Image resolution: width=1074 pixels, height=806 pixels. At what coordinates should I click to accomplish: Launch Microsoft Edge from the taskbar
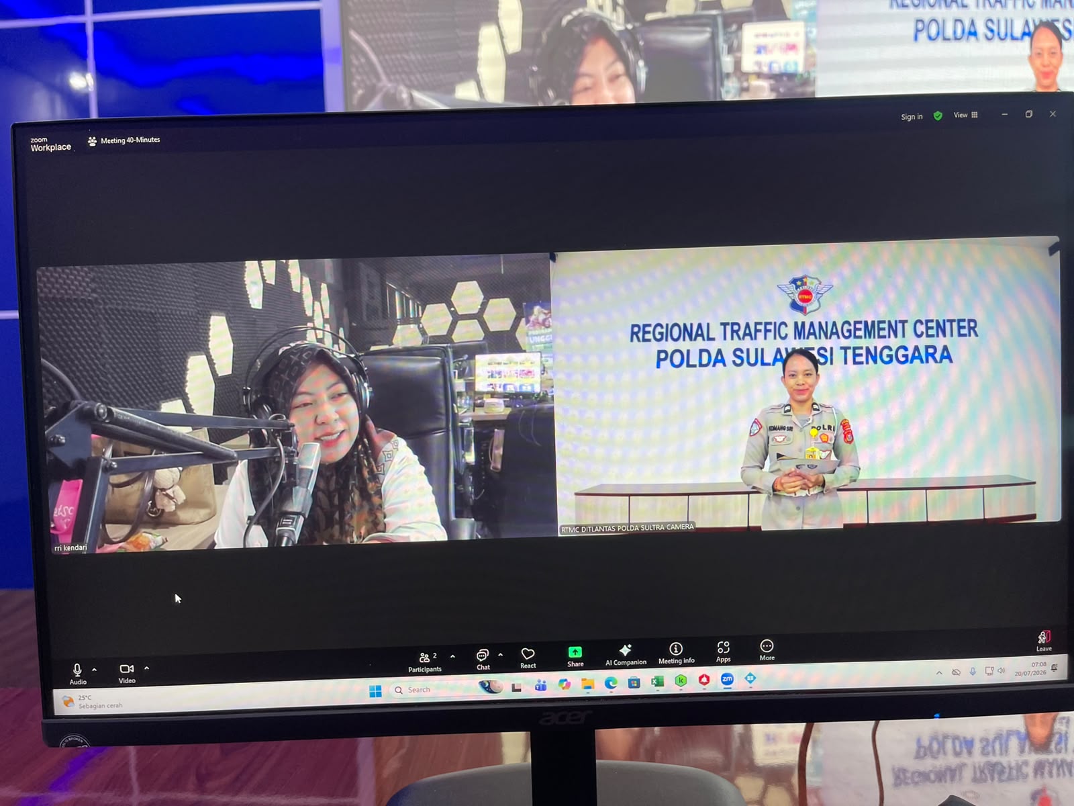[x=611, y=683]
